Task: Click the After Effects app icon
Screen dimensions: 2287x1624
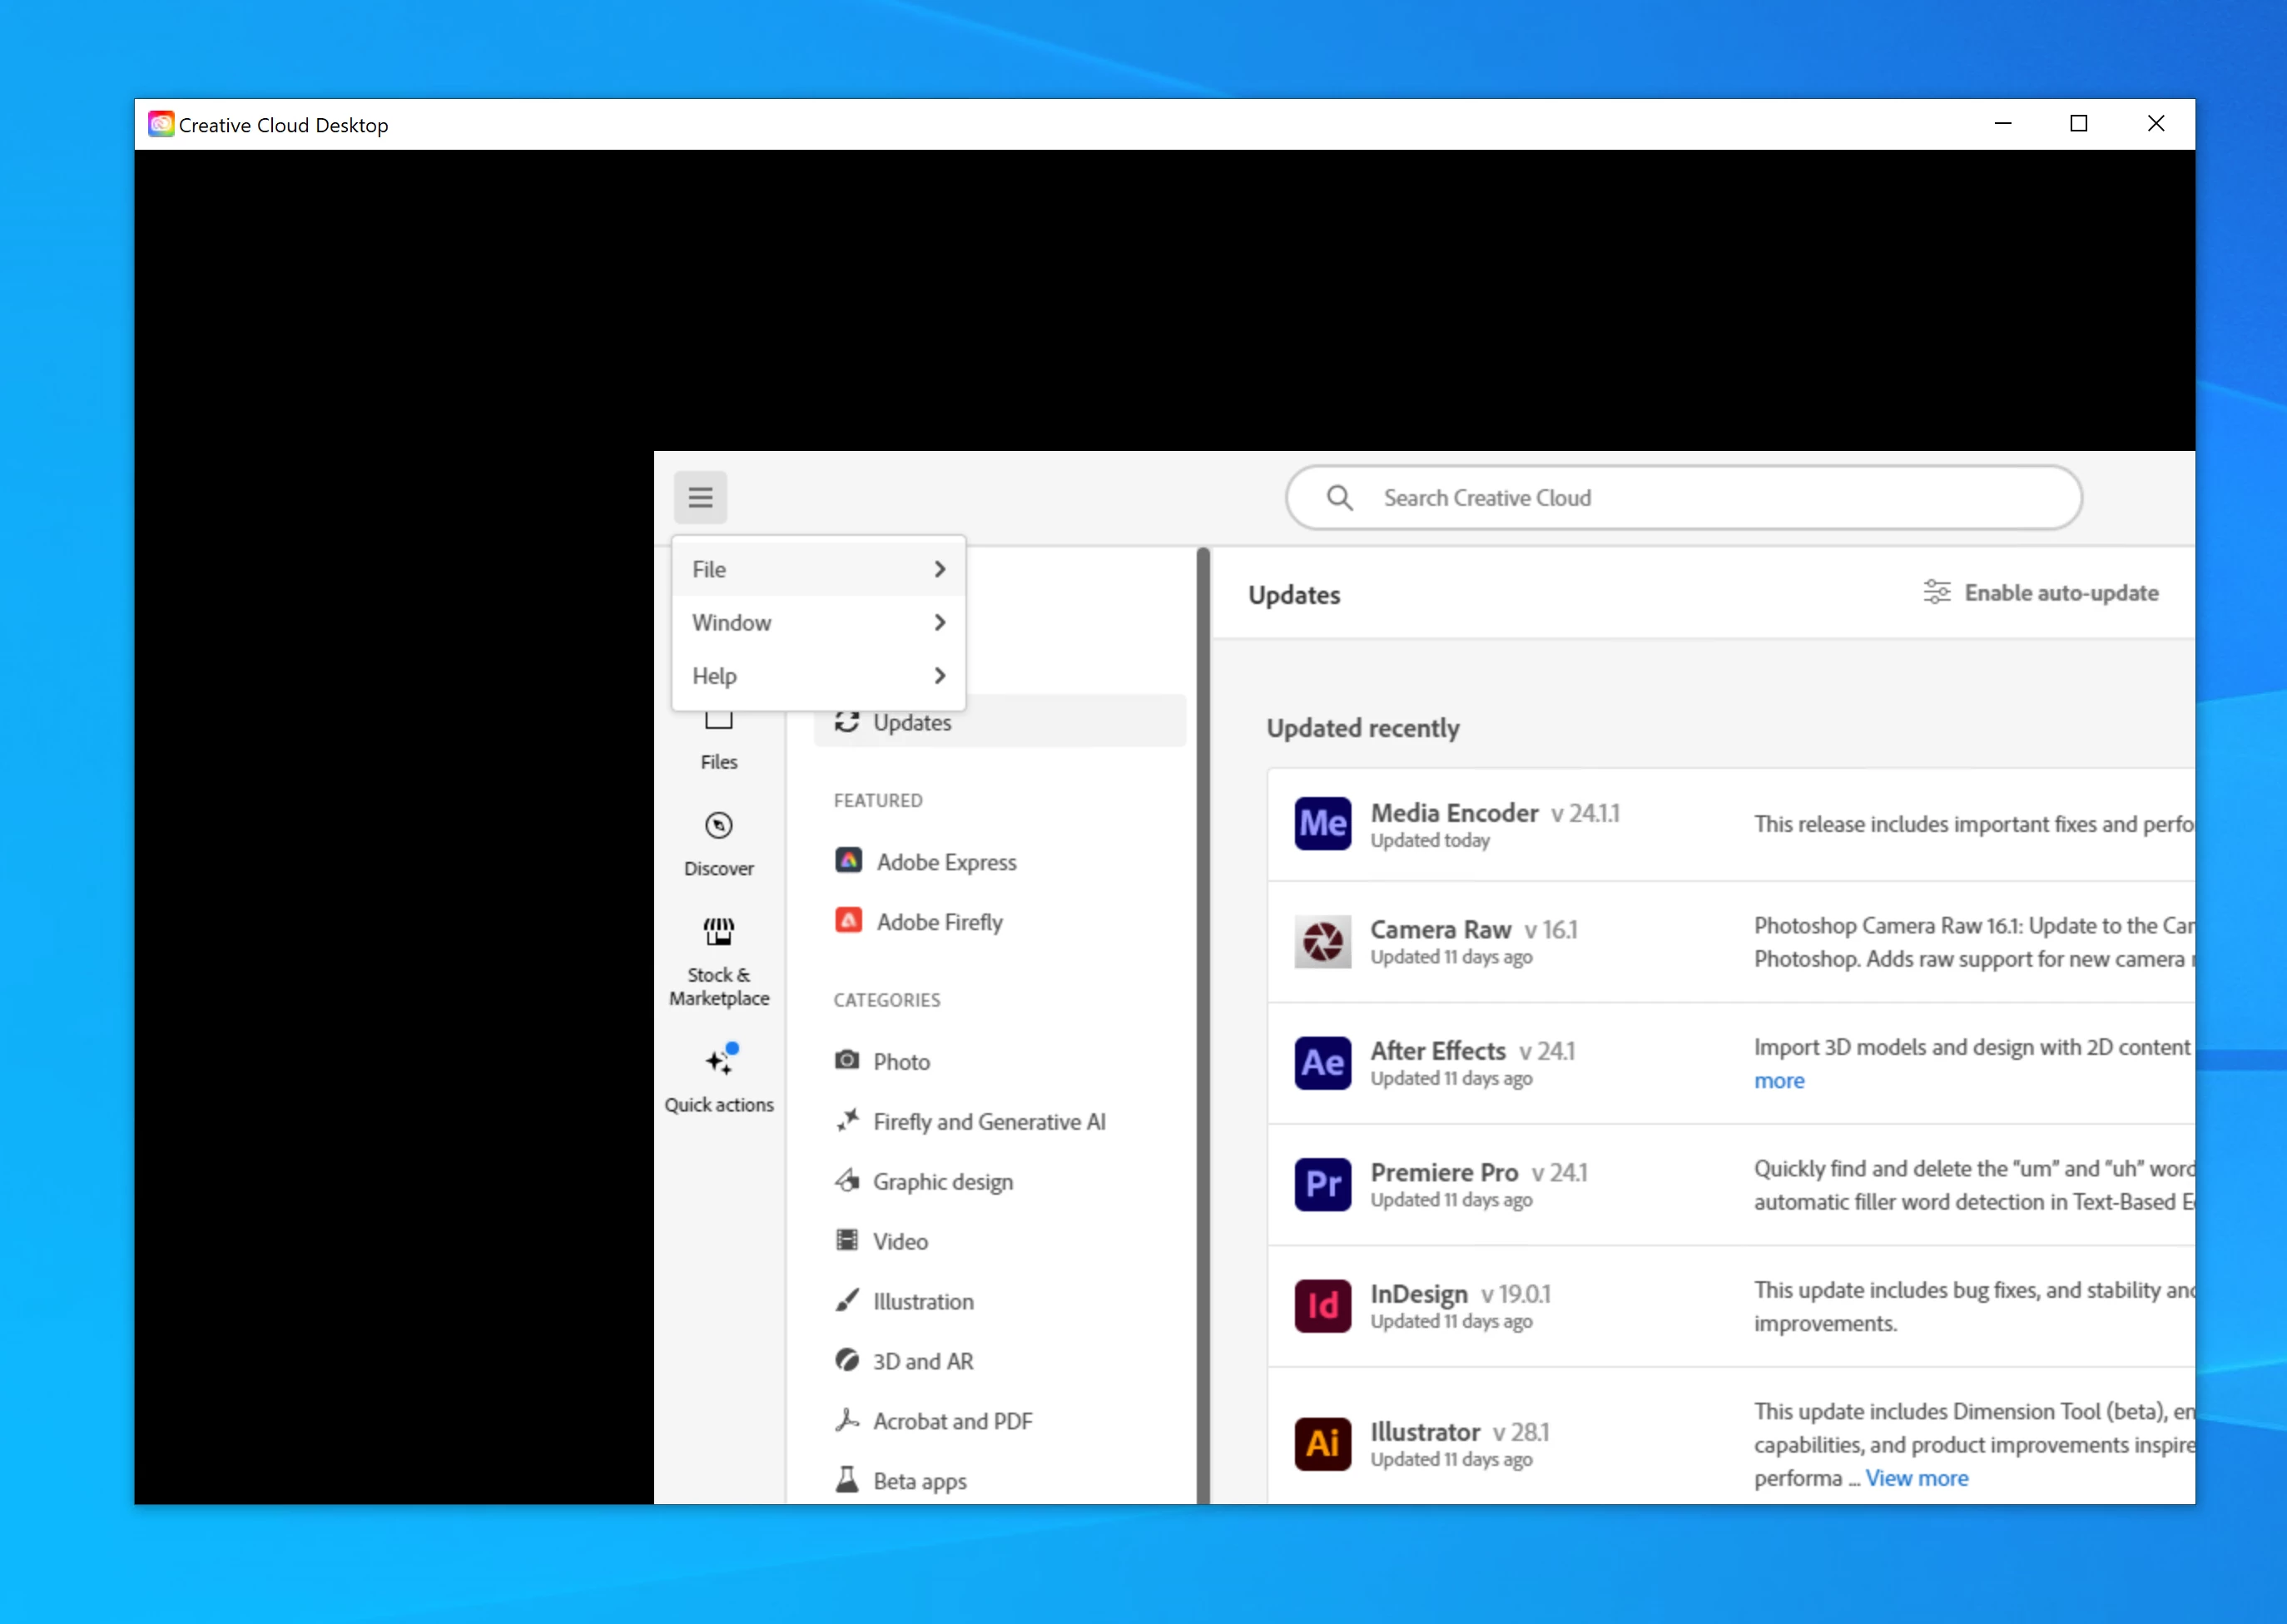Action: point(1322,1063)
